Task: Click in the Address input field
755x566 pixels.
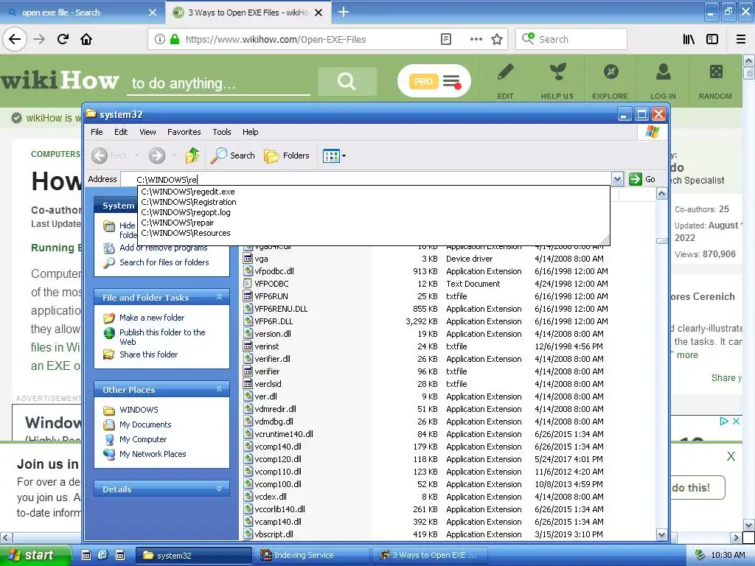Action: click(x=366, y=180)
